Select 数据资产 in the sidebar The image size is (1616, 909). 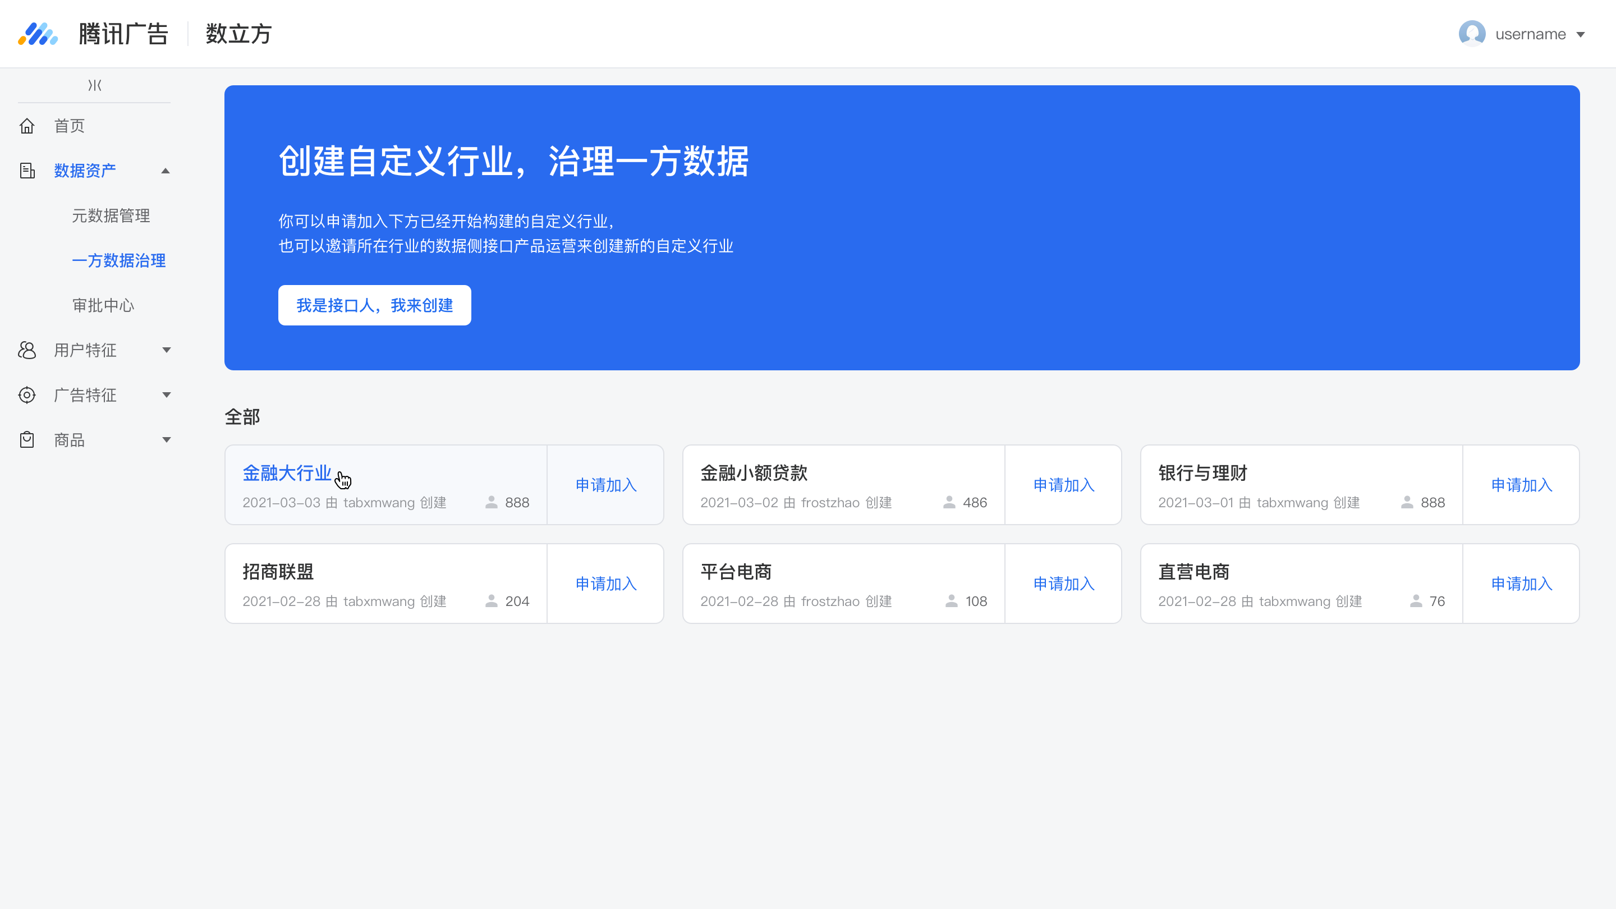(85, 171)
